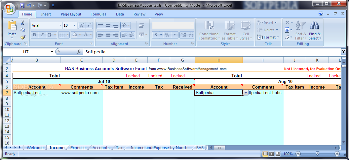Select the Format Painter brush
Image resolution: width=349 pixels, height=160 pixels.
click(23, 37)
